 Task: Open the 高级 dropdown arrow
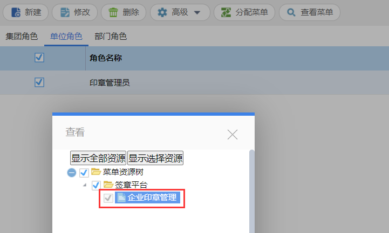[x=197, y=12]
